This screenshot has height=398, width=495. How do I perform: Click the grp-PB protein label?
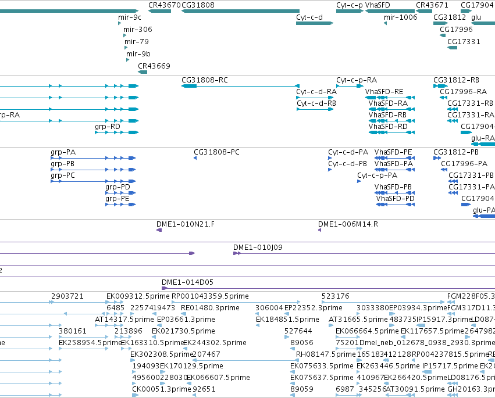(62, 164)
